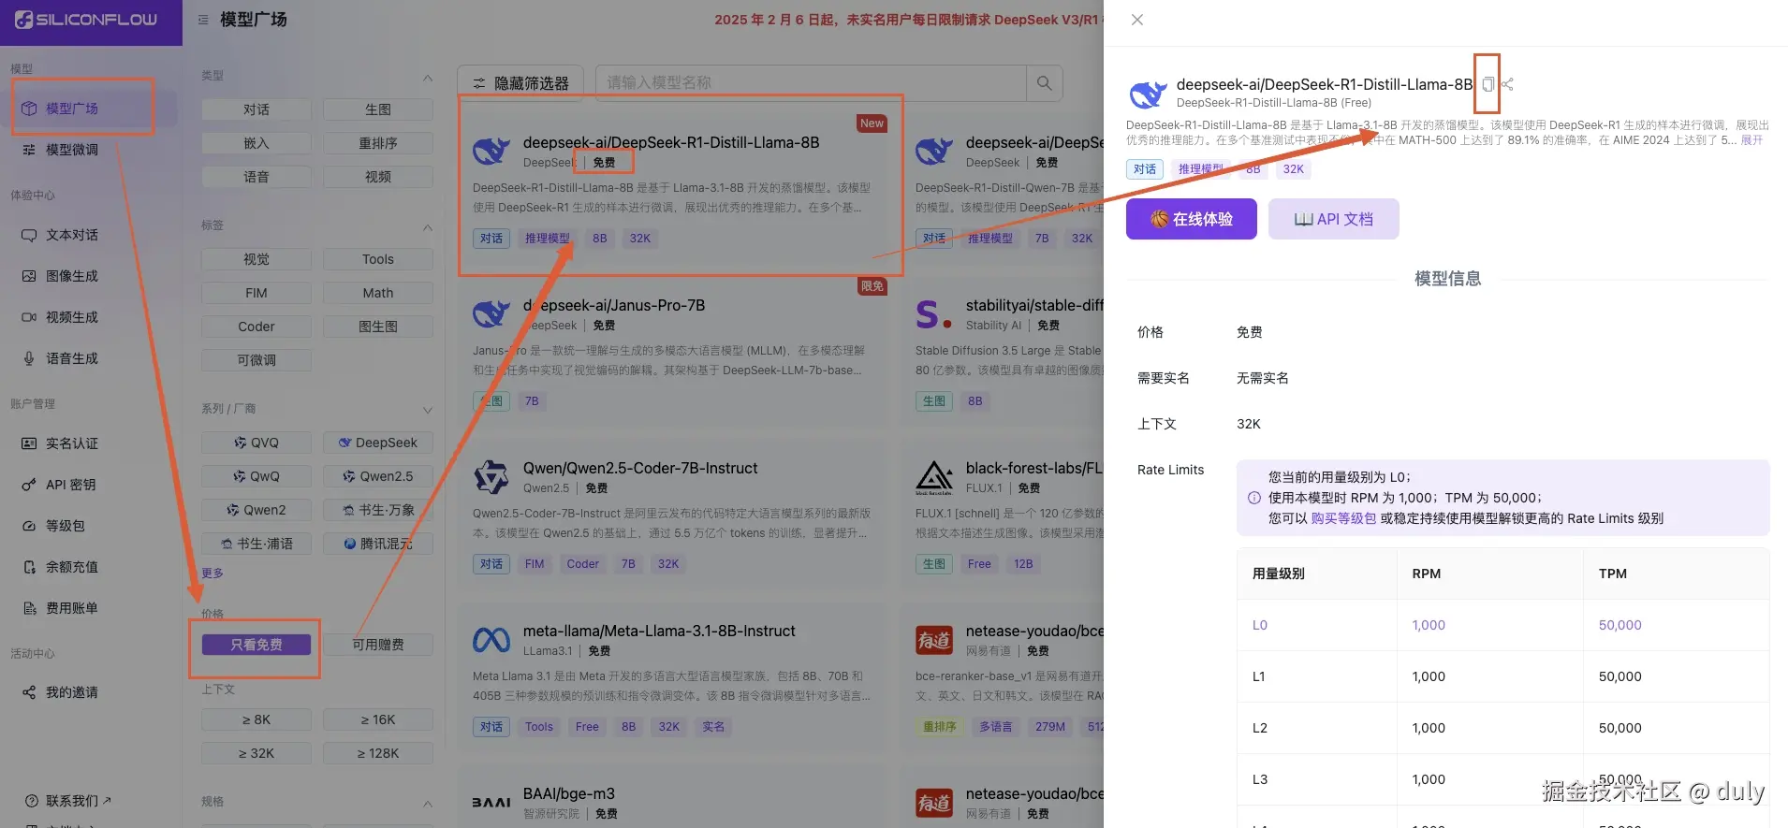Image resolution: width=1788 pixels, height=828 pixels.
Task: Click the 余额充值 icon
Action: click(29, 567)
